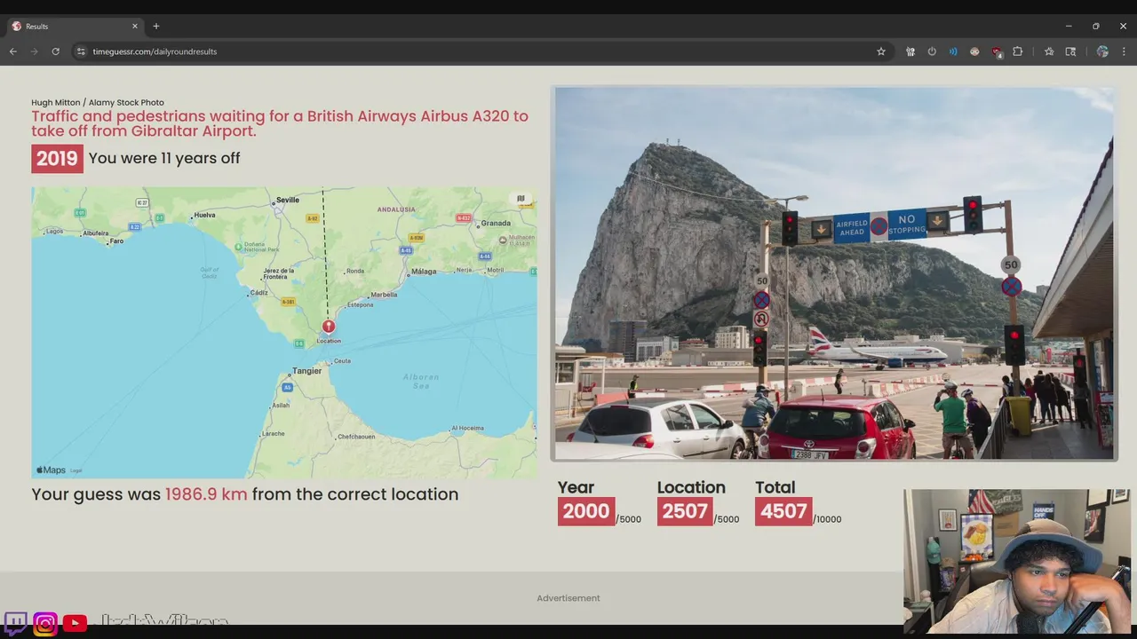
Task: Click 'You were 11 years off' text
Action: point(164,159)
